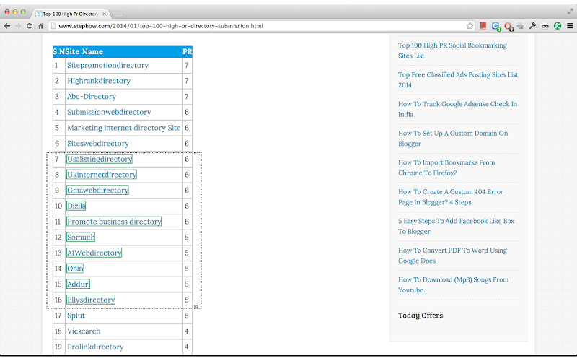Viewport: 577px width, 361px height.
Task: Open Usalistingdirectory link
Action: tap(100, 159)
